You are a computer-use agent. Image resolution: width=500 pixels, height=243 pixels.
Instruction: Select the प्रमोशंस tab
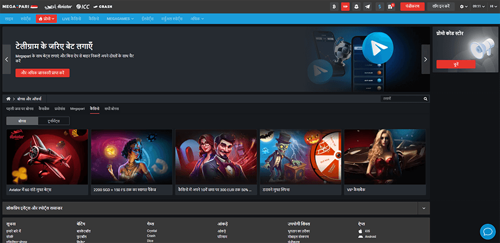59,109
